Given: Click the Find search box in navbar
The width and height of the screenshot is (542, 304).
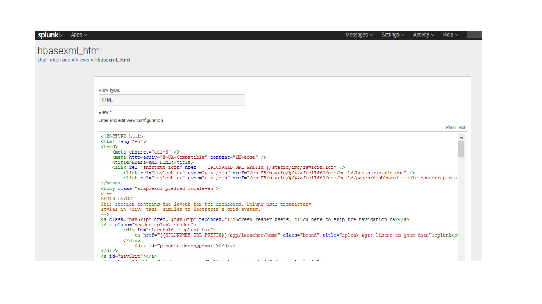Looking at the screenshot, I should pos(474,35).
